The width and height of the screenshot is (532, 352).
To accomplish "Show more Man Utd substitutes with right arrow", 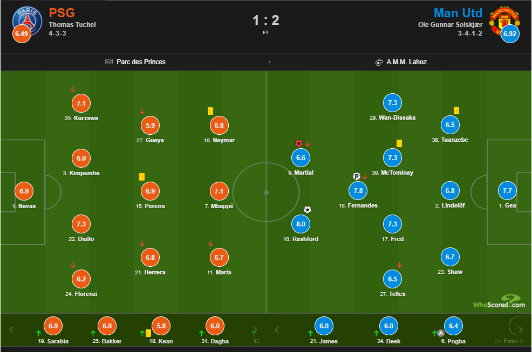I will click(x=520, y=329).
